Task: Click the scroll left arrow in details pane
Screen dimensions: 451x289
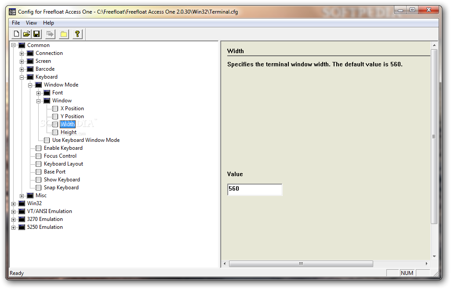Action: (225, 264)
